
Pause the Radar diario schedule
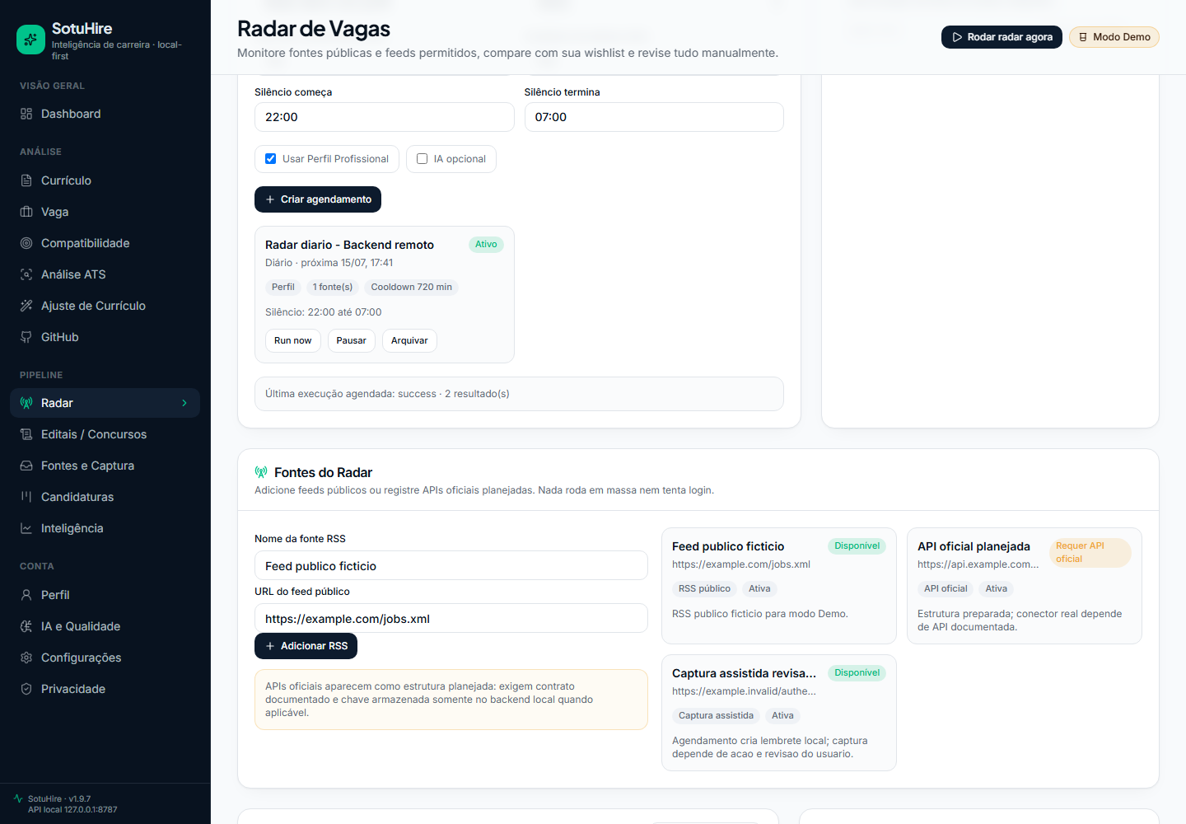pyautogui.click(x=352, y=340)
